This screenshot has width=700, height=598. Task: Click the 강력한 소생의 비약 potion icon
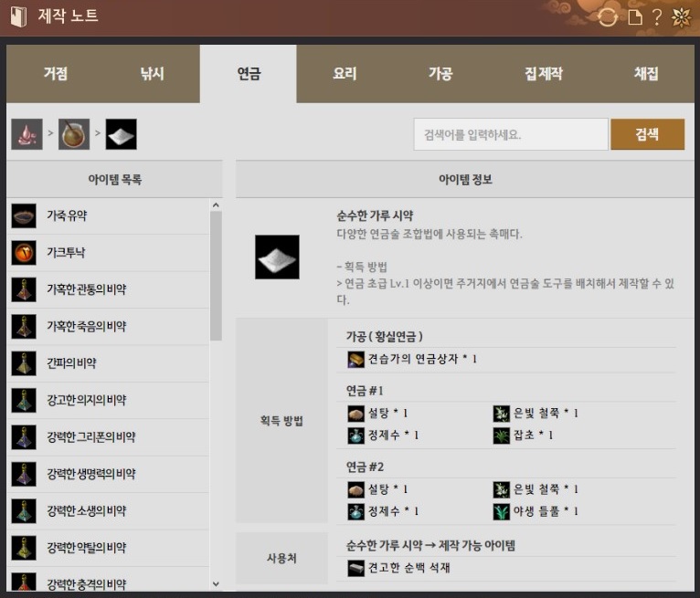24,510
